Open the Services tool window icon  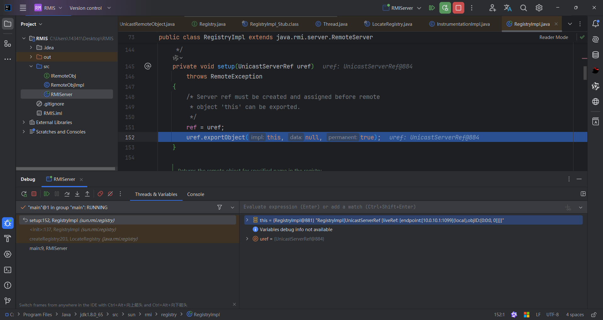[x=8, y=254]
